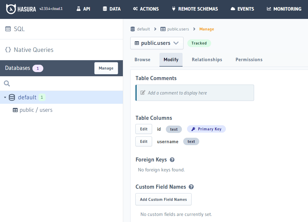This screenshot has height=222, width=308.
Task: Open the EVENTS section
Action: (242, 9)
